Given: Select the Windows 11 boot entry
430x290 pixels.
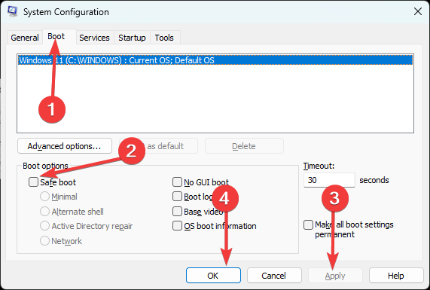Looking at the screenshot, I should pos(215,60).
